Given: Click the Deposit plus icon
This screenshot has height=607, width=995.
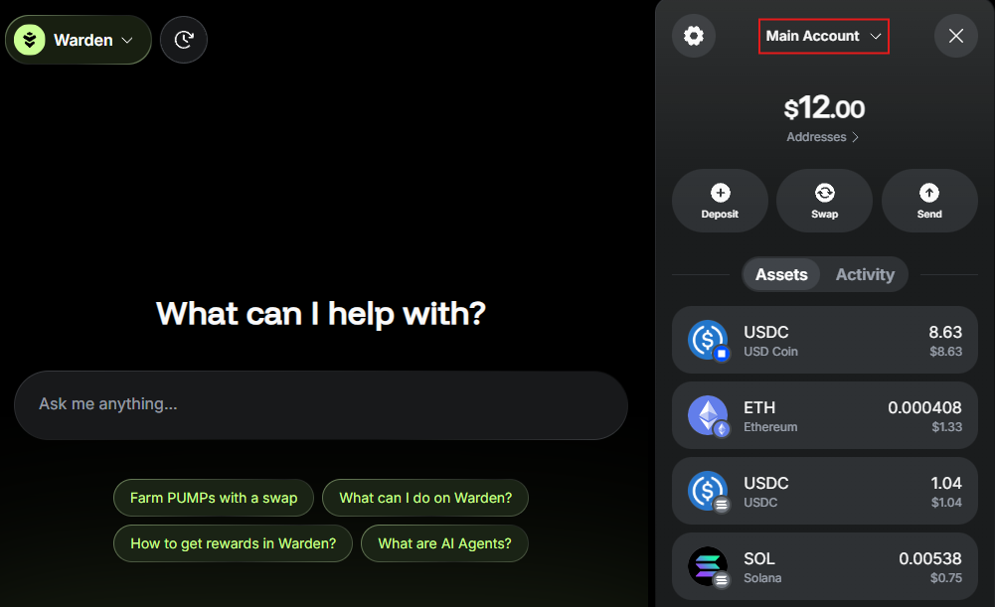Looking at the screenshot, I should pyautogui.click(x=721, y=192).
